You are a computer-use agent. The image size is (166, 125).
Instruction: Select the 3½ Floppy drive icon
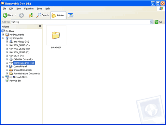pyautogui.click(x=11, y=41)
